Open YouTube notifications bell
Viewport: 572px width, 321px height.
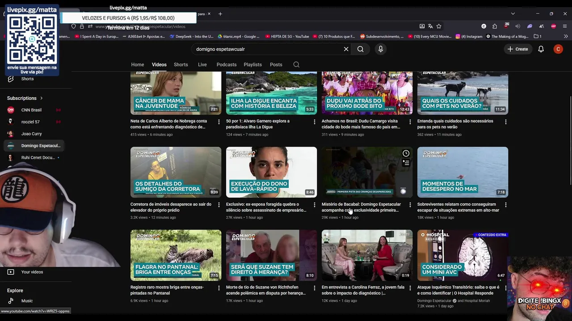(x=541, y=49)
